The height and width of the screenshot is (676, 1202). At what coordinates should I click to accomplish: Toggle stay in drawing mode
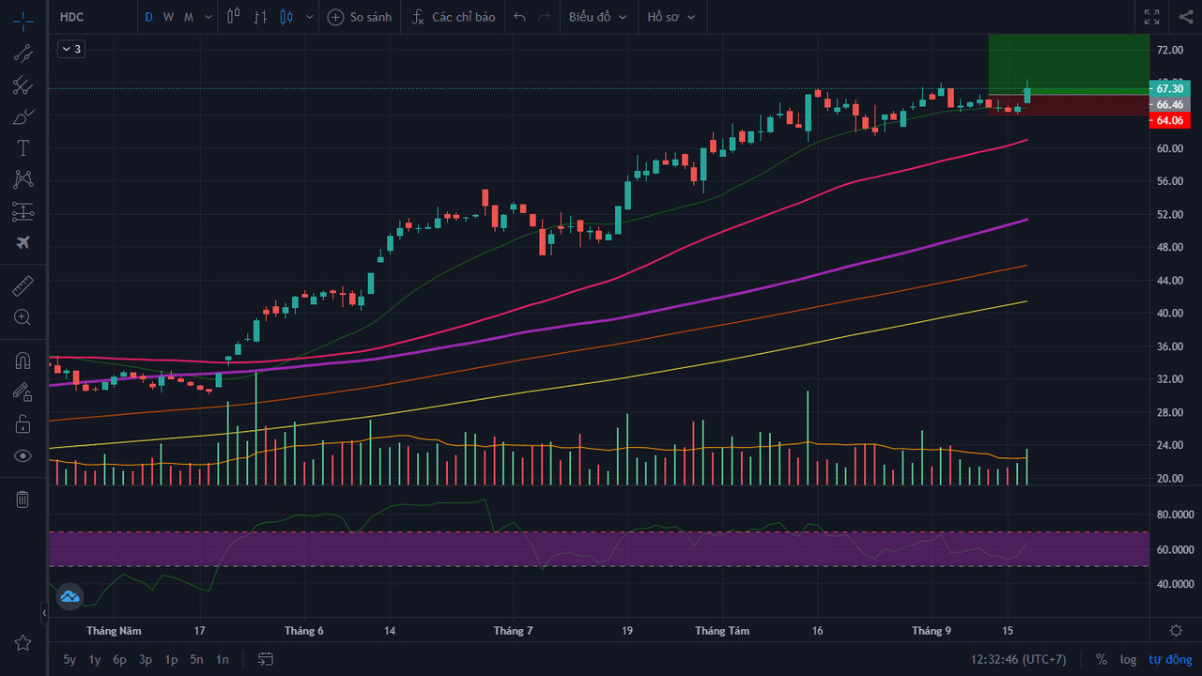click(23, 392)
